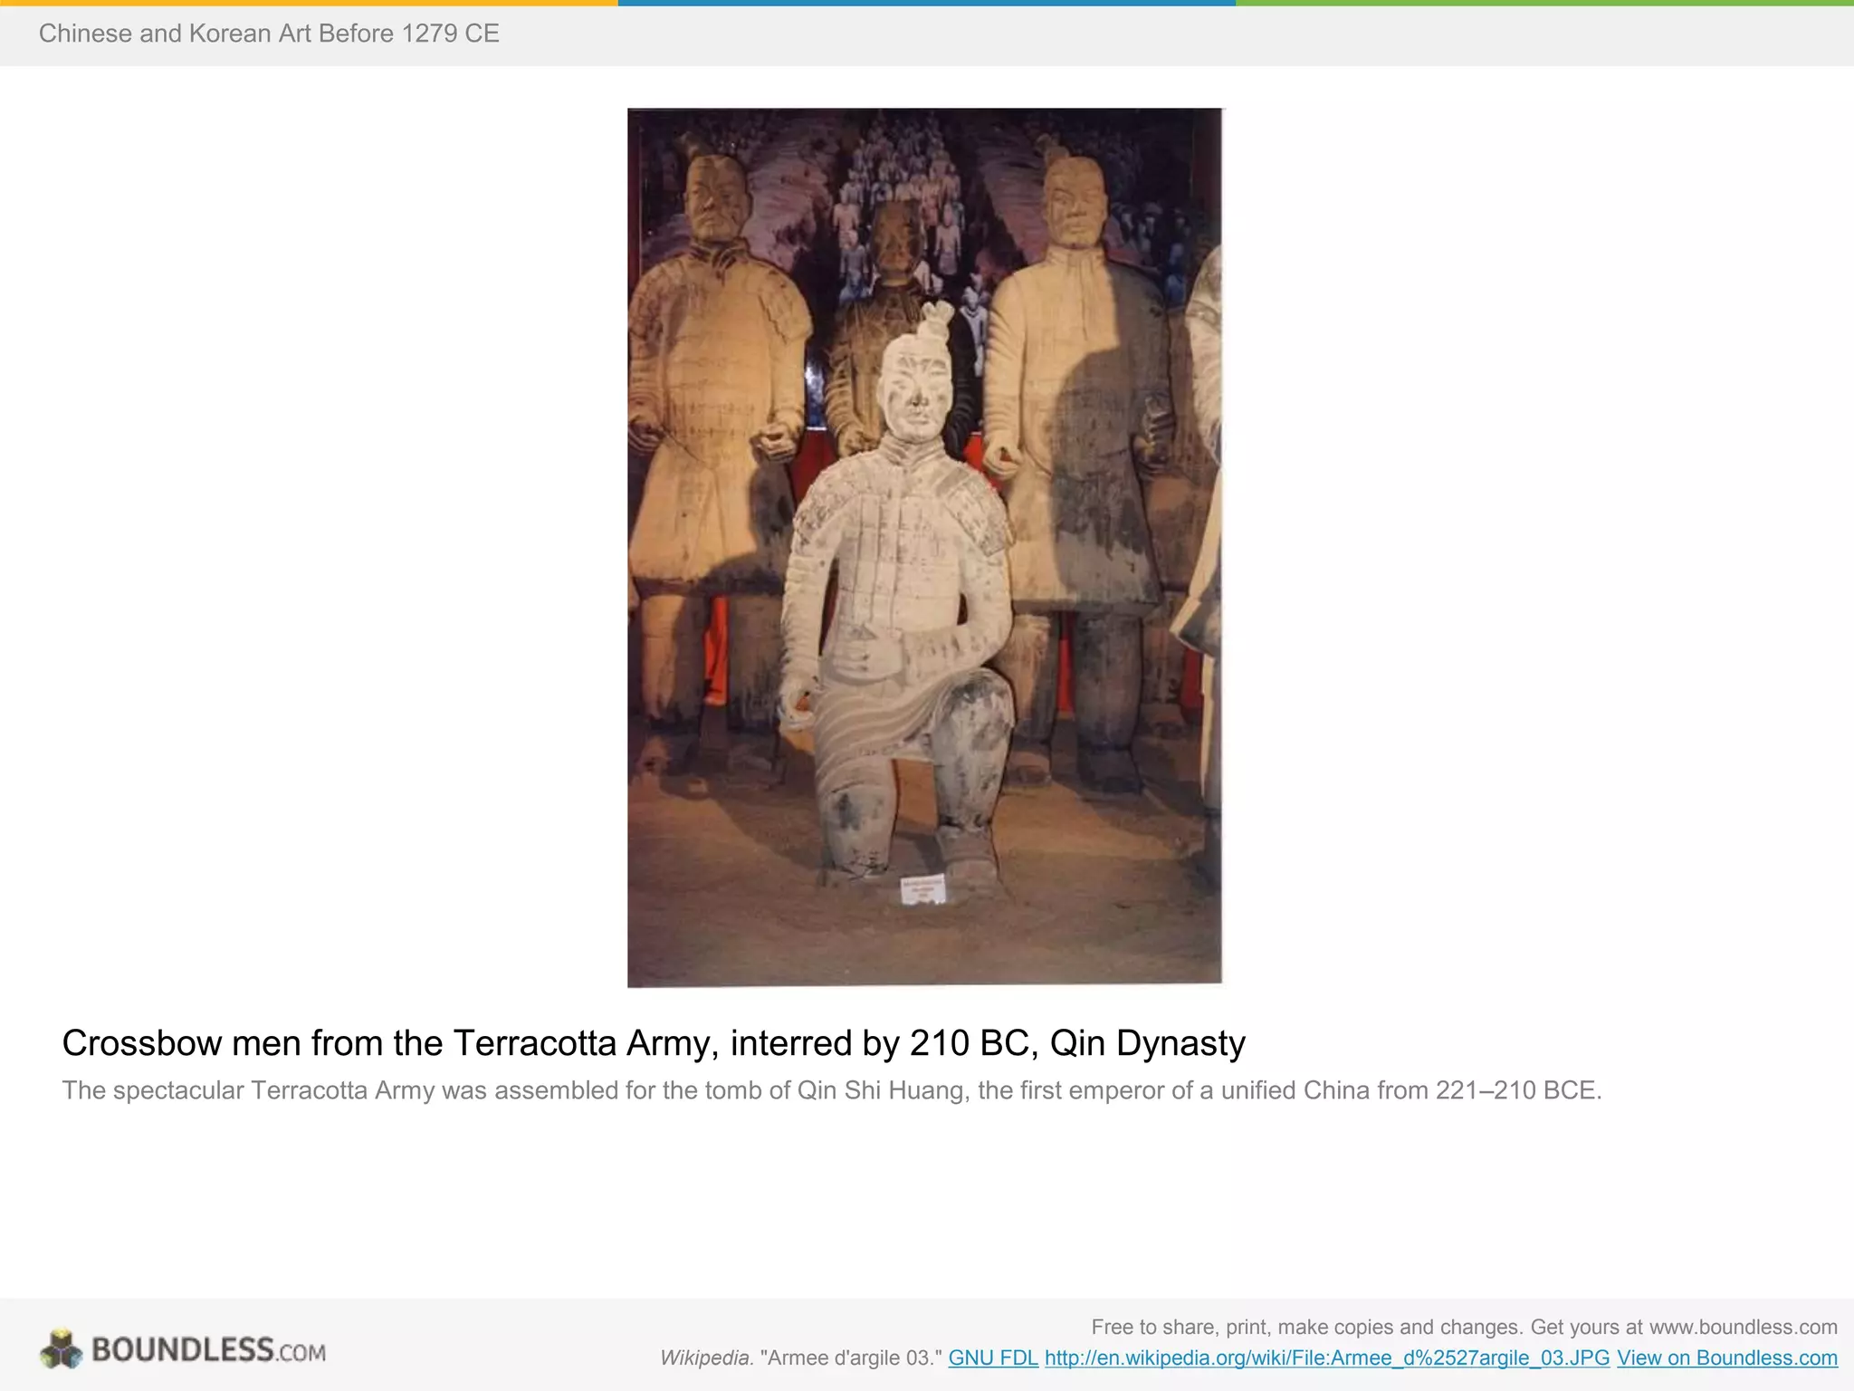Click the gray caption about Qin Shi Huang's tomb

coord(831,1089)
